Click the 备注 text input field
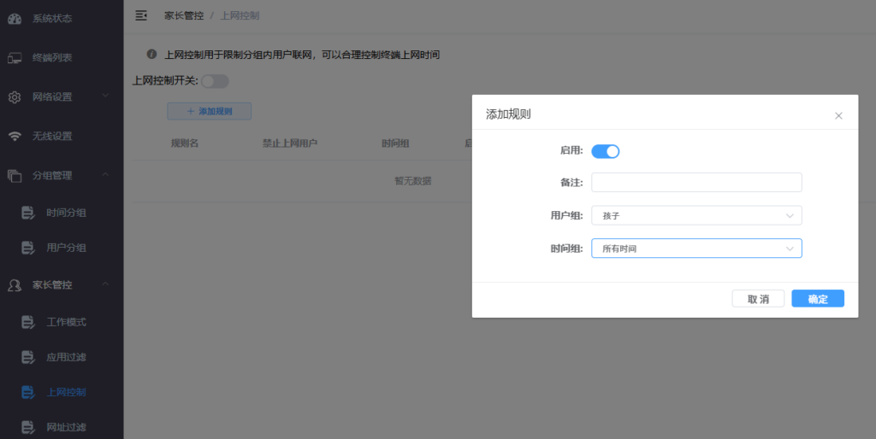 [x=696, y=183]
